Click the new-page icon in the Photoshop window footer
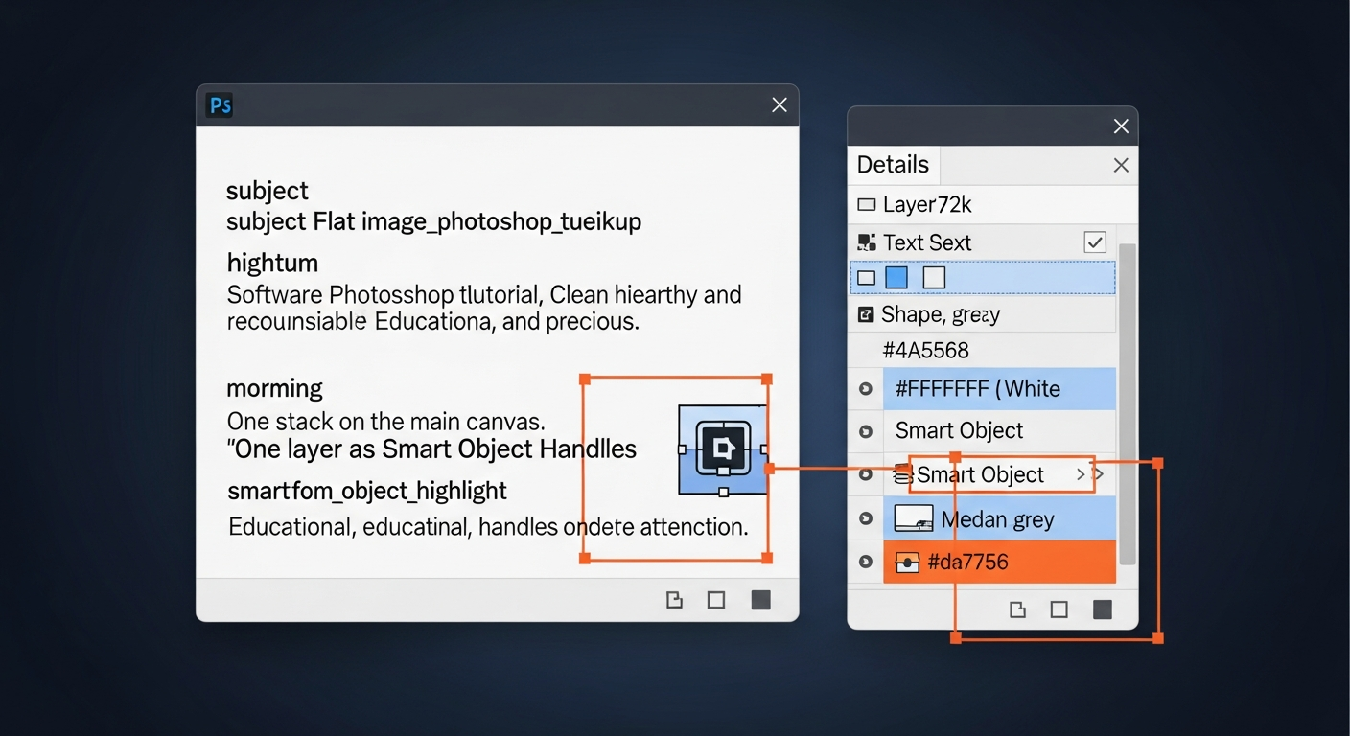This screenshot has height=736, width=1350. click(x=674, y=600)
